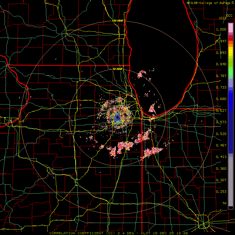This screenshot has width=235, height=235.
Task: Click the KLOT station identifier
Action: 146,233
